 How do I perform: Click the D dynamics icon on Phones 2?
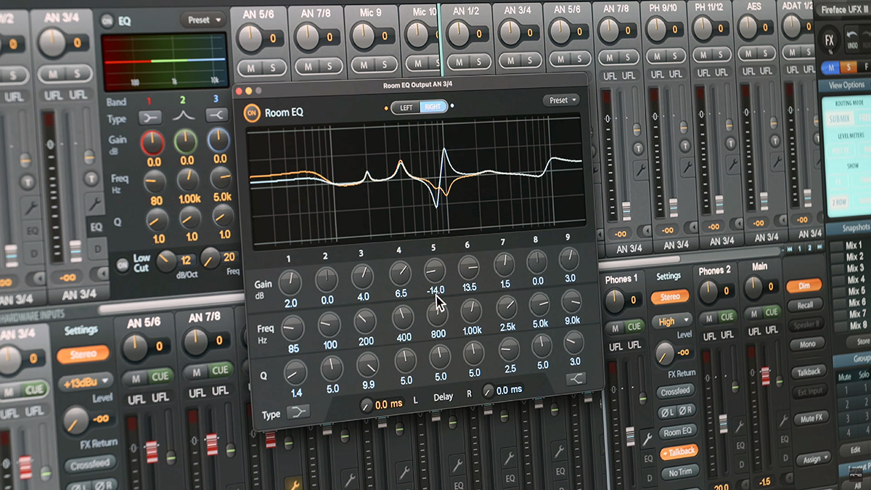(741, 465)
